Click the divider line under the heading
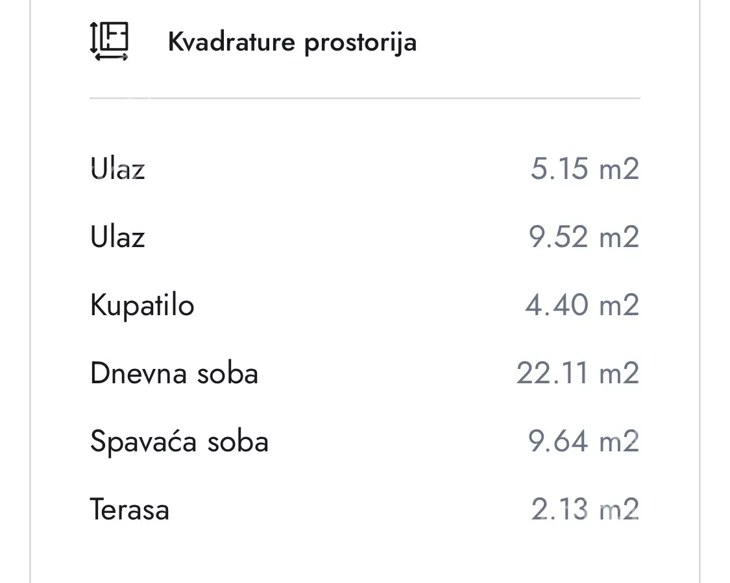730x583 pixels. (x=365, y=98)
